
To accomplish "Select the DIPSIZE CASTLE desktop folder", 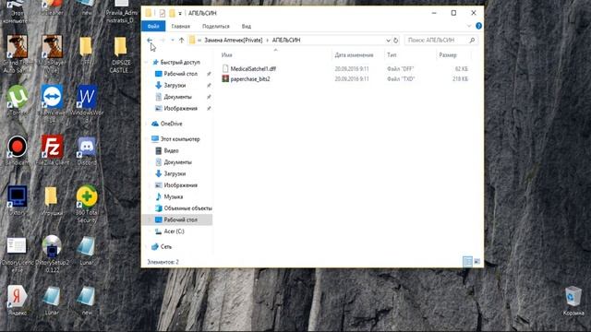I will pos(121,54).
